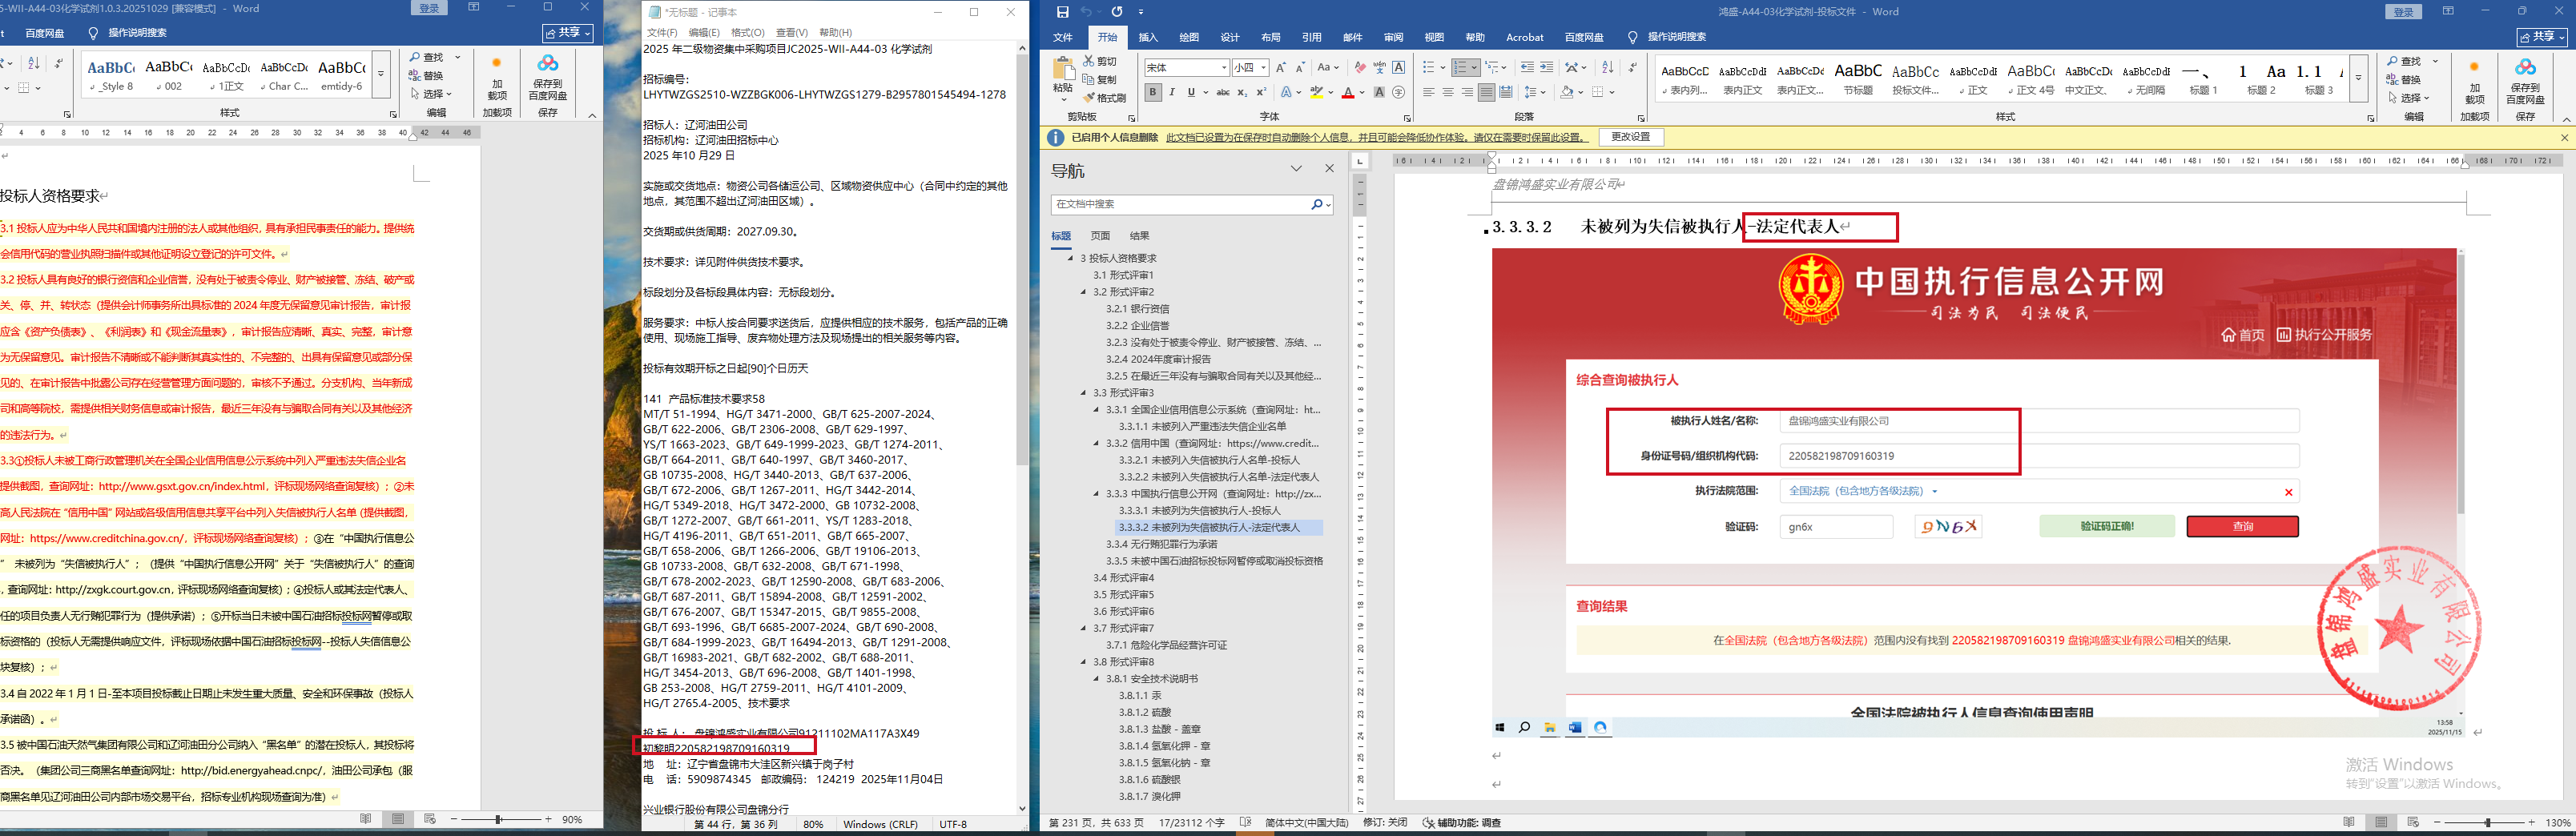This screenshot has width=2576, height=836.
Task: Select the Format Painter brush in right Word
Action: (1089, 98)
